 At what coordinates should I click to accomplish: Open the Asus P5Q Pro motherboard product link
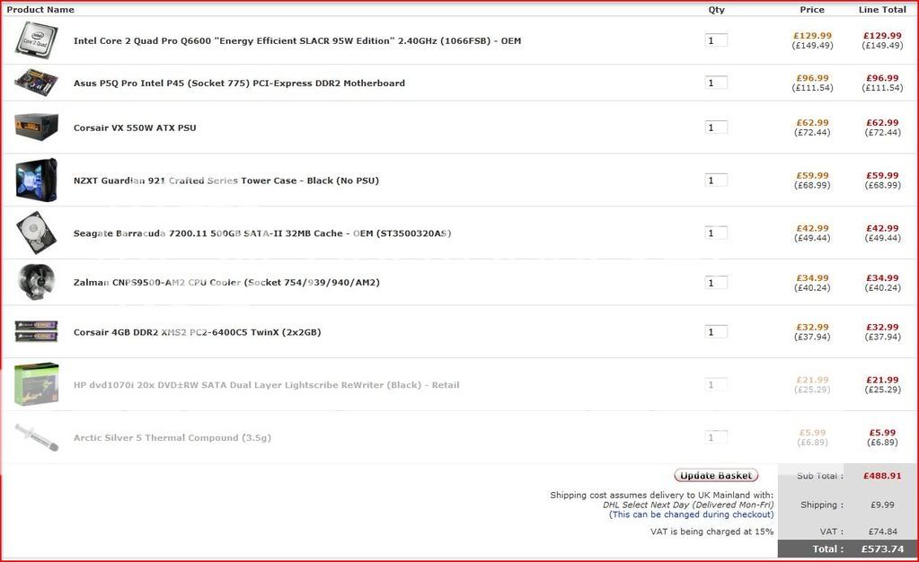tap(239, 83)
